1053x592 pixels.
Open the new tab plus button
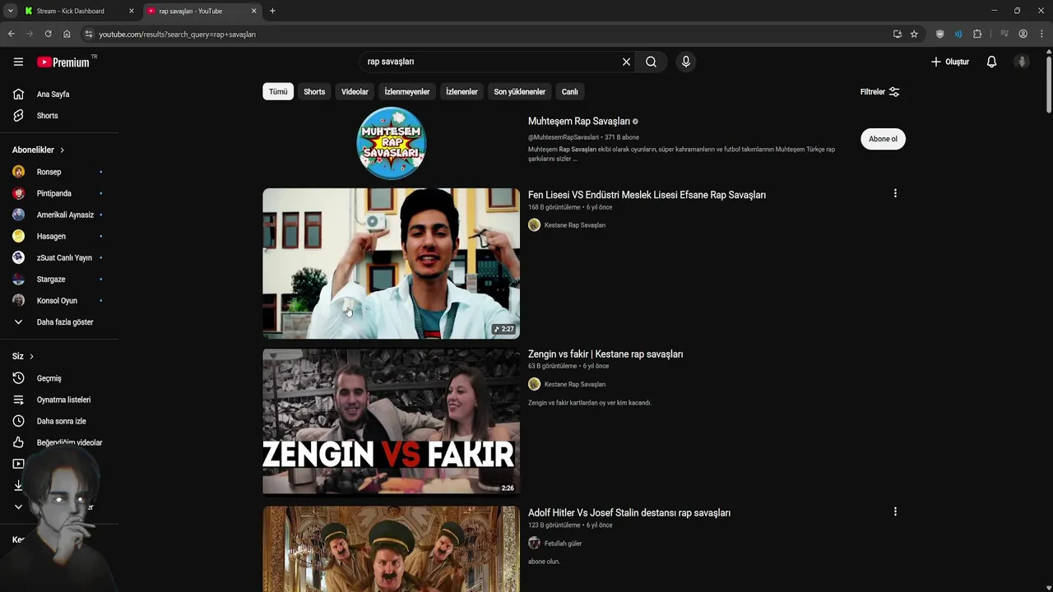click(272, 11)
